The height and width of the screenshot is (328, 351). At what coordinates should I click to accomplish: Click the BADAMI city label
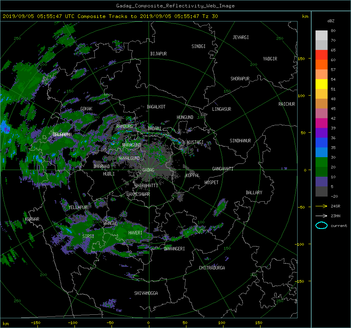pos(154,129)
